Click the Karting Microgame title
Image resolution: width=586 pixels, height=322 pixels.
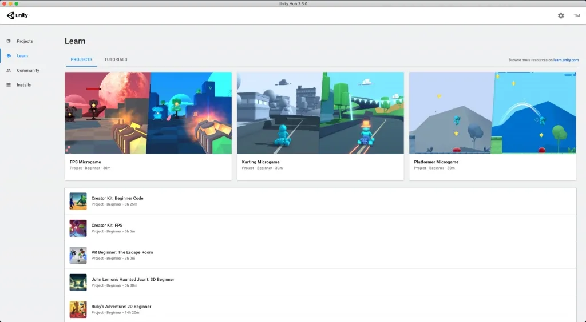click(260, 162)
